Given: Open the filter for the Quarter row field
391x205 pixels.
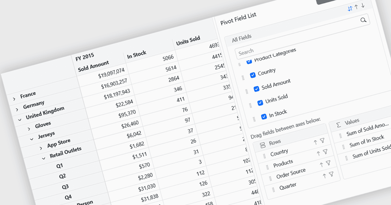Looking at the screenshot, I should point(331,174).
